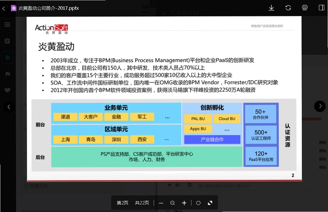This screenshot has height=212, width=328.
Task: Open the flag icon in sidebar
Action: pyautogui.click(x=7, y=74)
